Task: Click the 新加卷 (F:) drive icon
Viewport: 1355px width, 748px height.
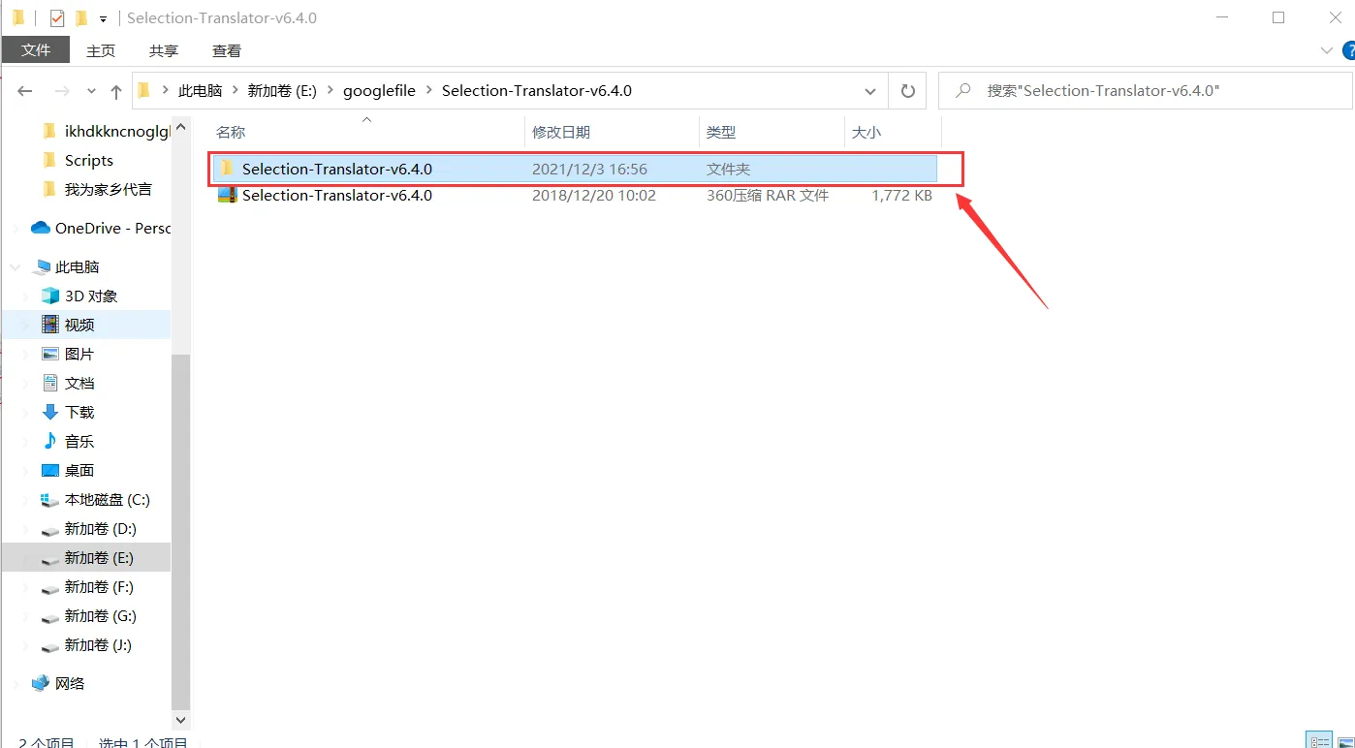Action: click(50, 588)
